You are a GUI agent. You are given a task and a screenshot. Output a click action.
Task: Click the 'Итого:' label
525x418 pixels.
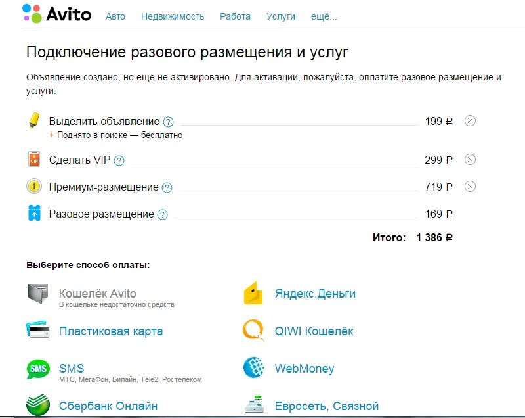point(389,237)
